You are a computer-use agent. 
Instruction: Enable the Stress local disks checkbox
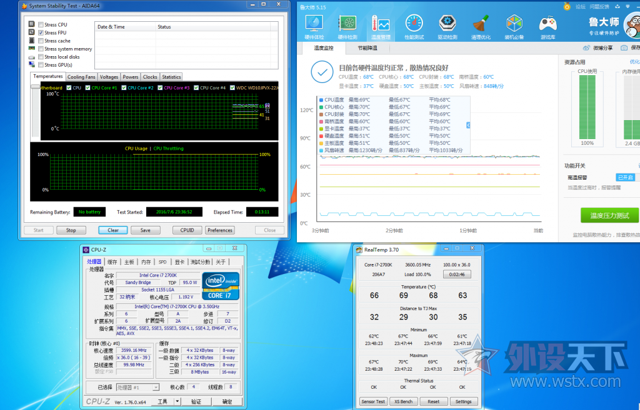click(x=41, y=57)
